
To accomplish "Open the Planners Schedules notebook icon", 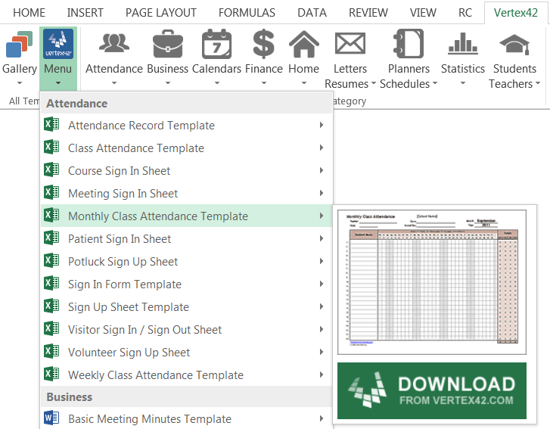I will click(x=409, y=43).
